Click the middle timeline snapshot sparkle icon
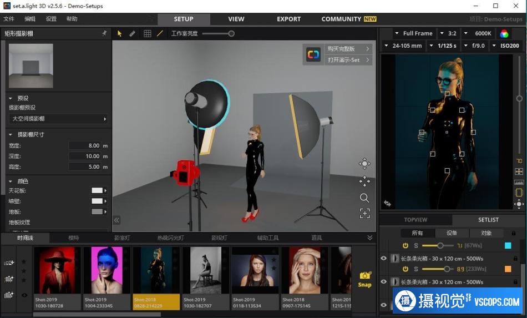The width and height of the screenshot is (527, 318). (9, 279)
